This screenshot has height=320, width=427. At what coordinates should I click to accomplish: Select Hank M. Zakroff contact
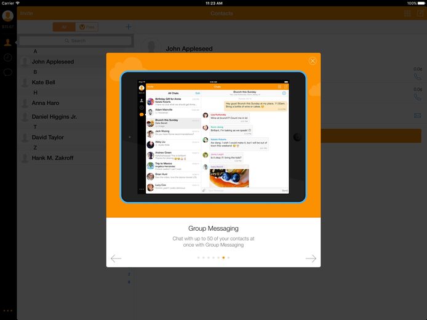[x=63, y=158]
